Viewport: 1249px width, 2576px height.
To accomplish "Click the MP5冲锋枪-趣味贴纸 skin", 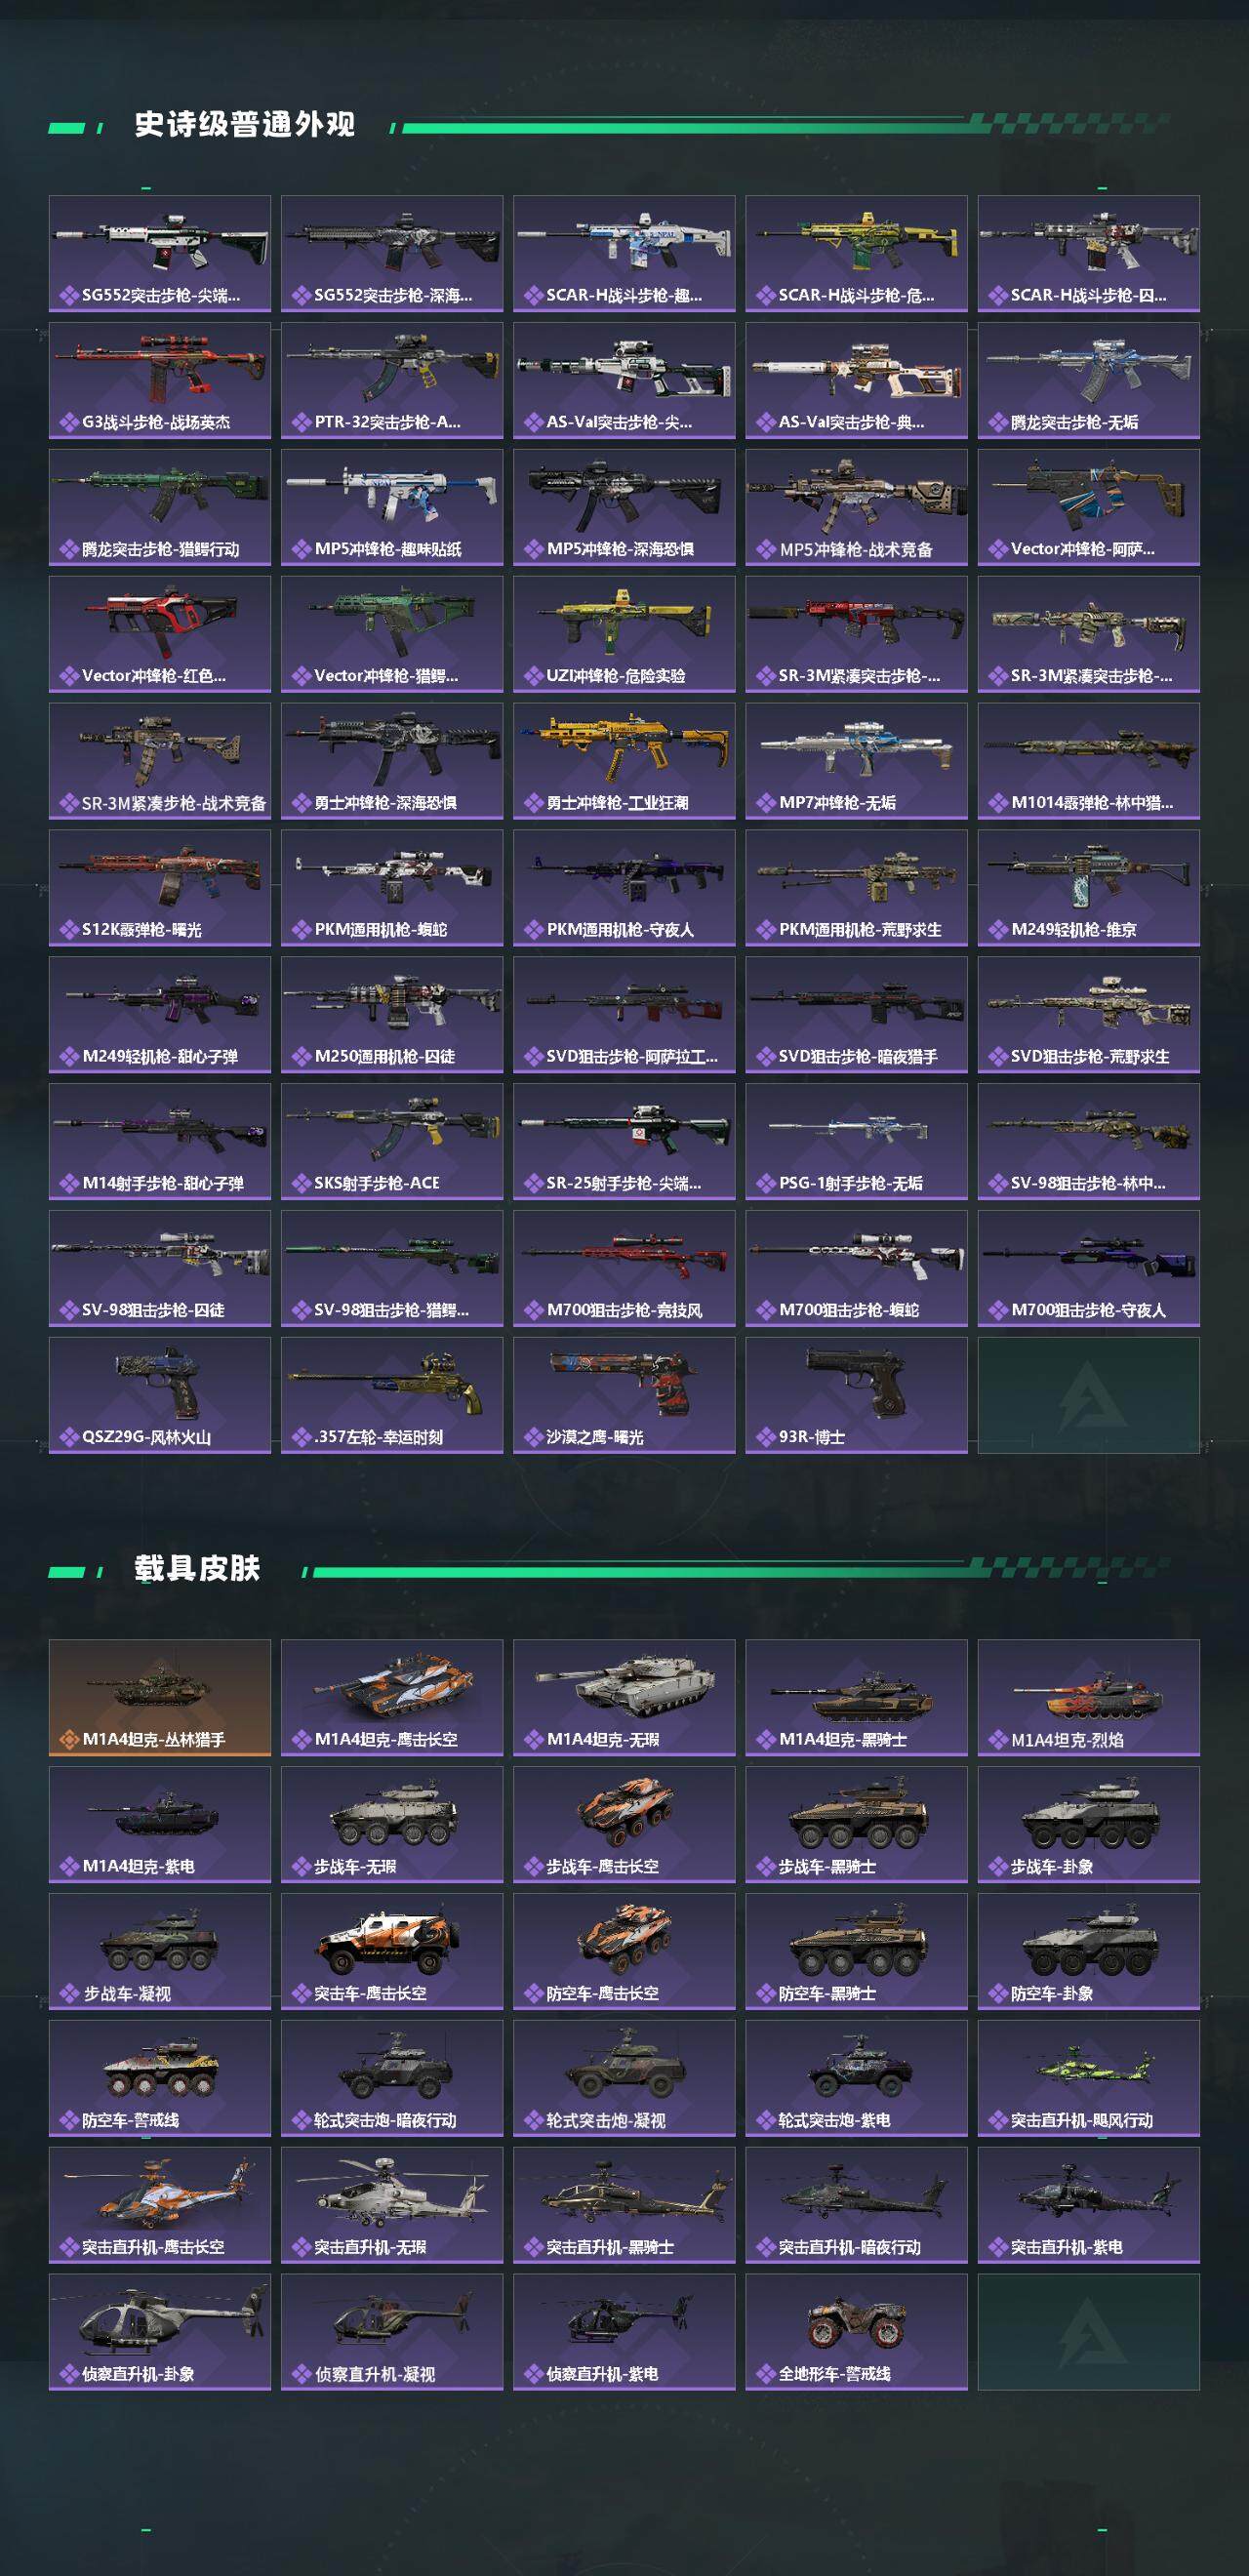I will [392, 507].
